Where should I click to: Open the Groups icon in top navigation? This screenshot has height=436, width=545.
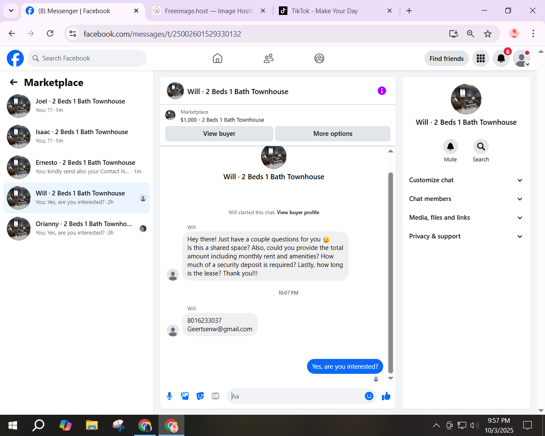point(319,58)
